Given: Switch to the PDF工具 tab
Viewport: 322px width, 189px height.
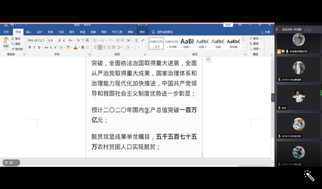Looking at the screenshot, I should [117, 32].
